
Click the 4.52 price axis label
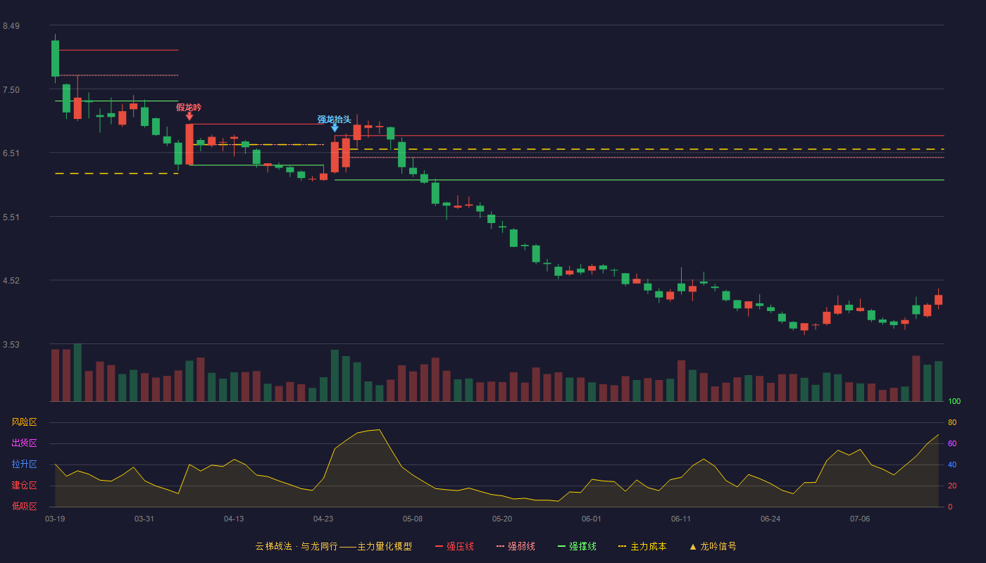coord(11,281)
